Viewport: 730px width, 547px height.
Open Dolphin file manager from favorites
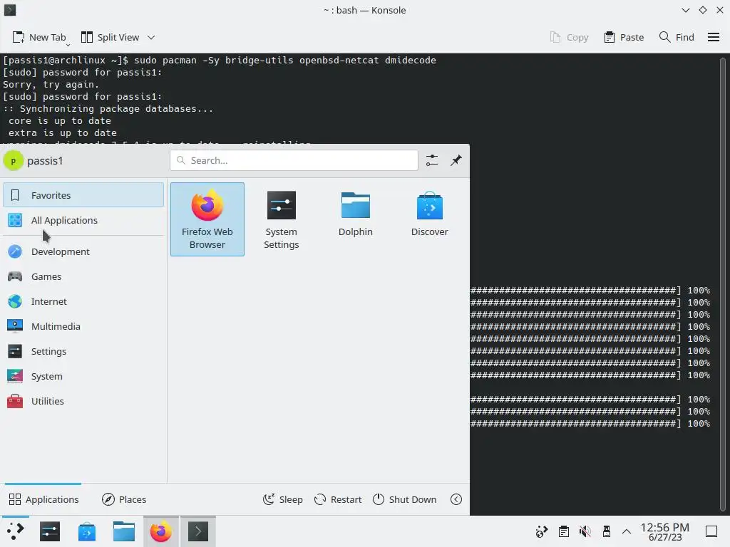point(355,219)
